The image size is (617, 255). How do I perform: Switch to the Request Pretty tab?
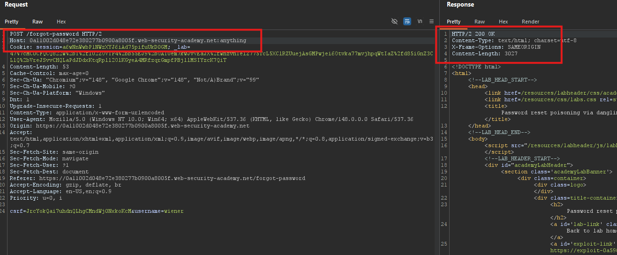pos(12,22)
